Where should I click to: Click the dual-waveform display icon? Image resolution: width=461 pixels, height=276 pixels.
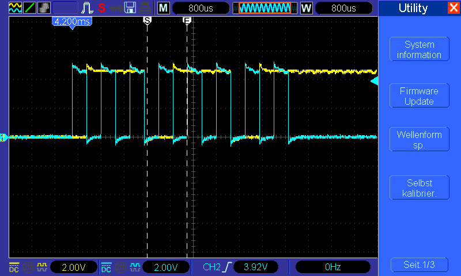pos(15,8)
